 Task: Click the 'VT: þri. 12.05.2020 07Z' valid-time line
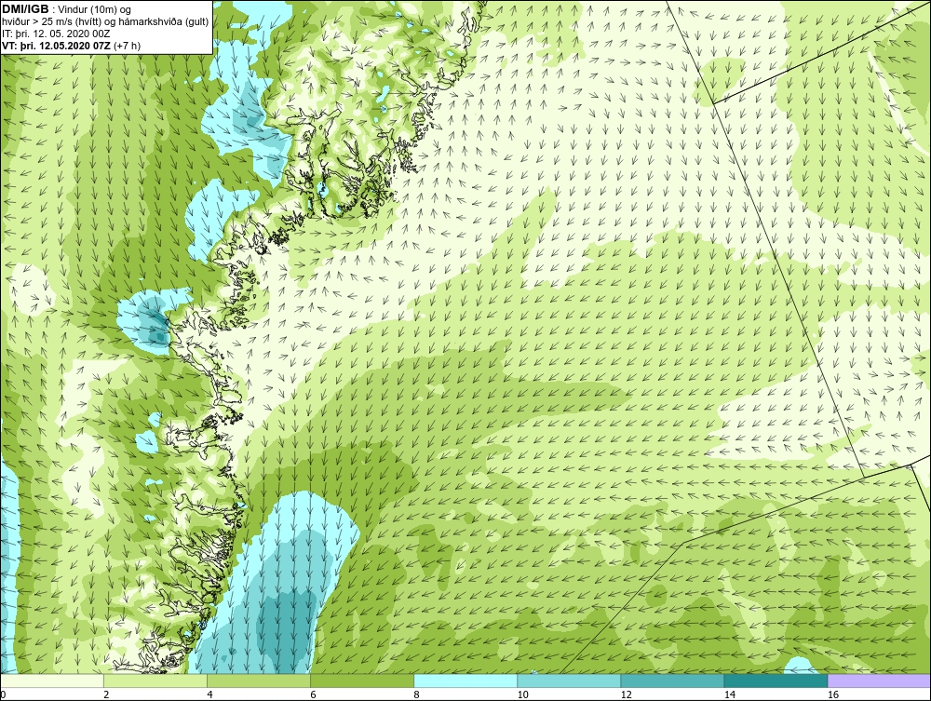pos(57,45)
